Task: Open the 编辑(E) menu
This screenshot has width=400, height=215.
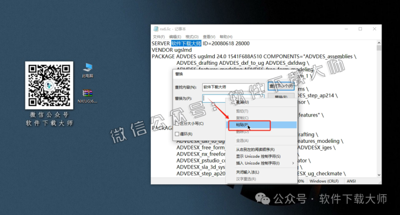Action: [175, 37]
